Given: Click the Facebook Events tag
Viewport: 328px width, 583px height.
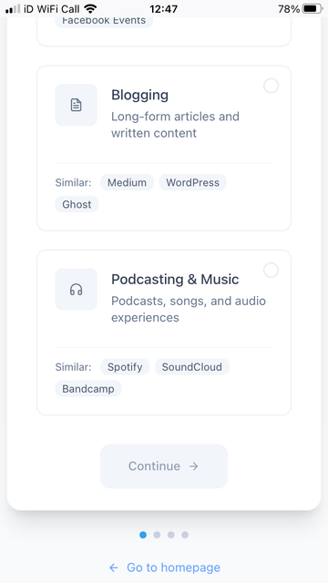Looking at the screenshot, I should [104, 21].
